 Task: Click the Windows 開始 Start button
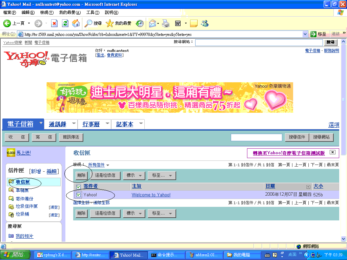[14, 255]
